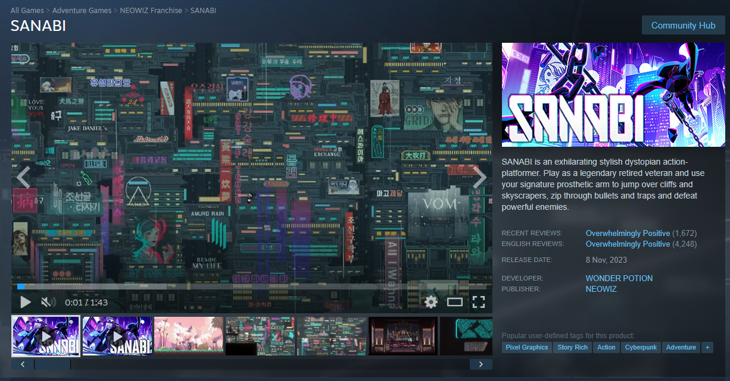Screen dimensions: 730x381
Task: Go to All Games breadcrumb
Action: coord(27,11)
